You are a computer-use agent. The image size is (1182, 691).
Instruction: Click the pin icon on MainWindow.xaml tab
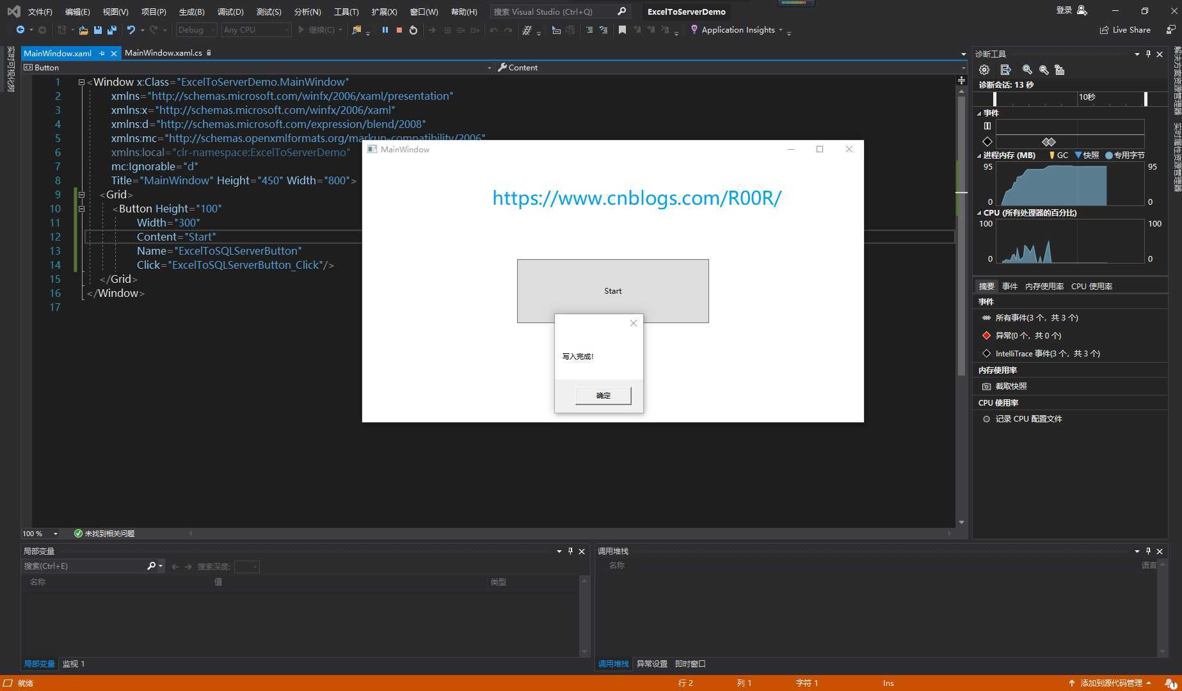tap(102, 54)
